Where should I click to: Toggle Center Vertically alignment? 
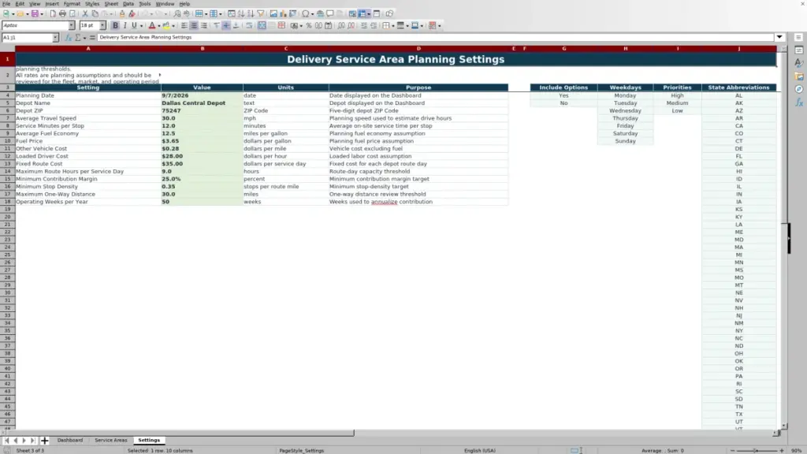click(x=226, y=25)
